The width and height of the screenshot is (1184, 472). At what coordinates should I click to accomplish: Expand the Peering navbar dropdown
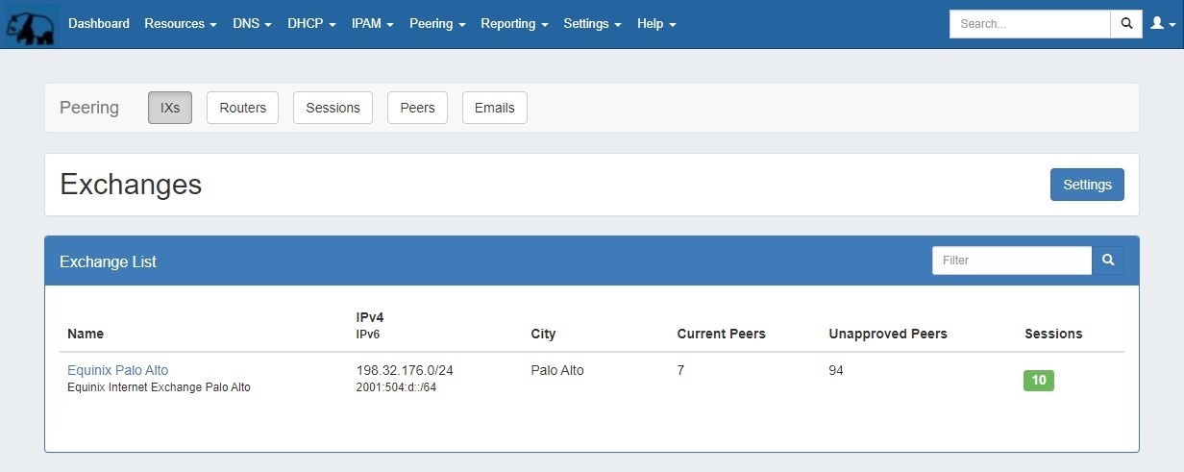click(437, 24)
